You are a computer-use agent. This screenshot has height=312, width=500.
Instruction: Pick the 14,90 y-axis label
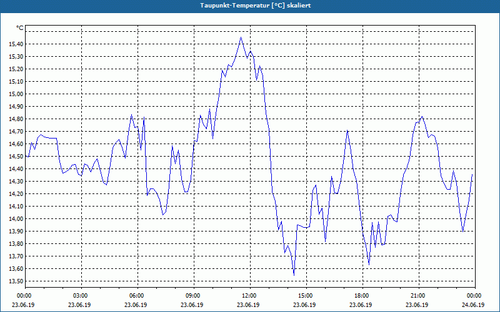[16, 106]
